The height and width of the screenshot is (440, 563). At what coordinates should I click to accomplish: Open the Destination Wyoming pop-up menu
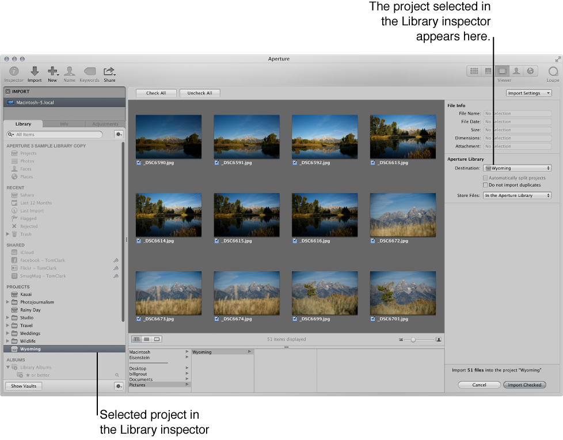click(x=517, y=168)
